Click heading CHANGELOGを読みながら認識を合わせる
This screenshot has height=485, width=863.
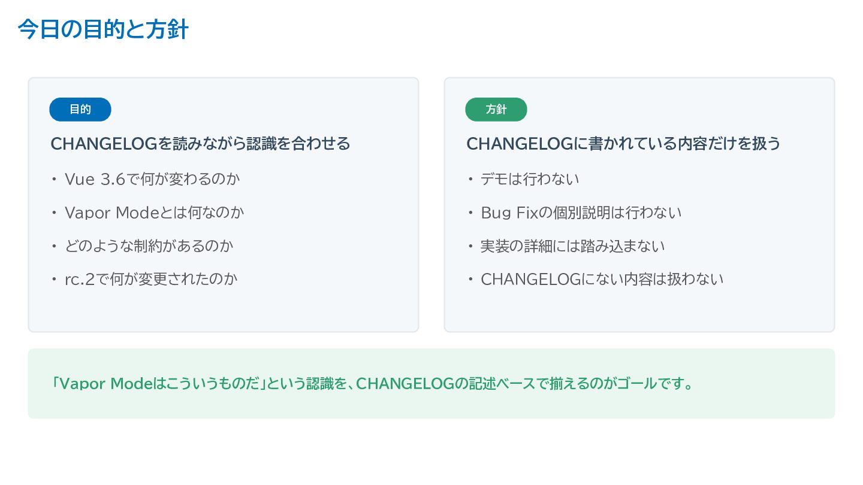coord(200,144)
